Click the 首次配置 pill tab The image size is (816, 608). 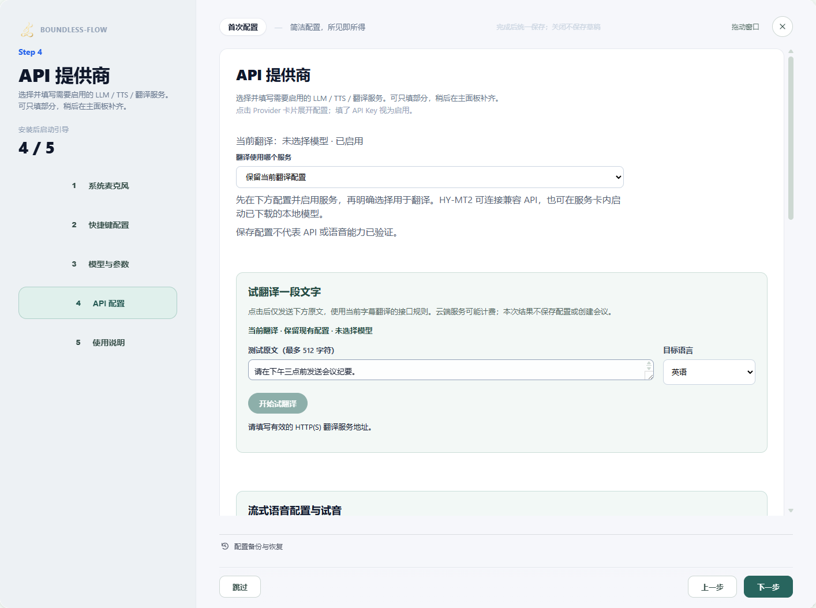243,27
